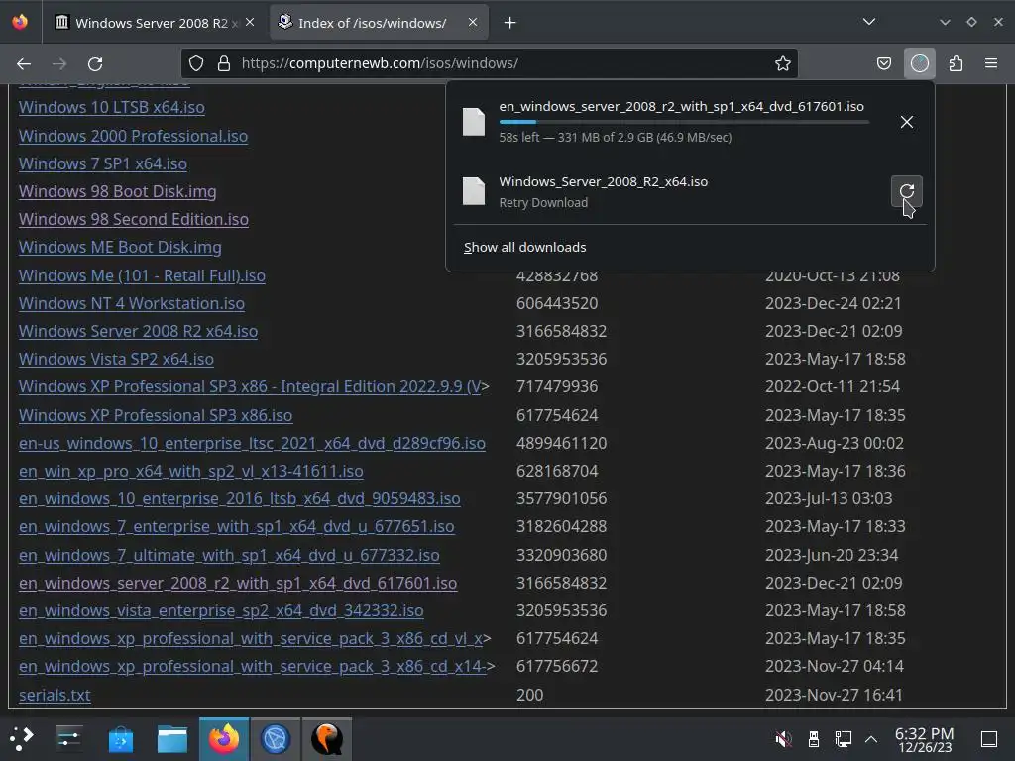Retry the Windows_Server_2008_R2_x64.iso download
The height and width of the screenshot is (761, 1015).
[906, 191]
